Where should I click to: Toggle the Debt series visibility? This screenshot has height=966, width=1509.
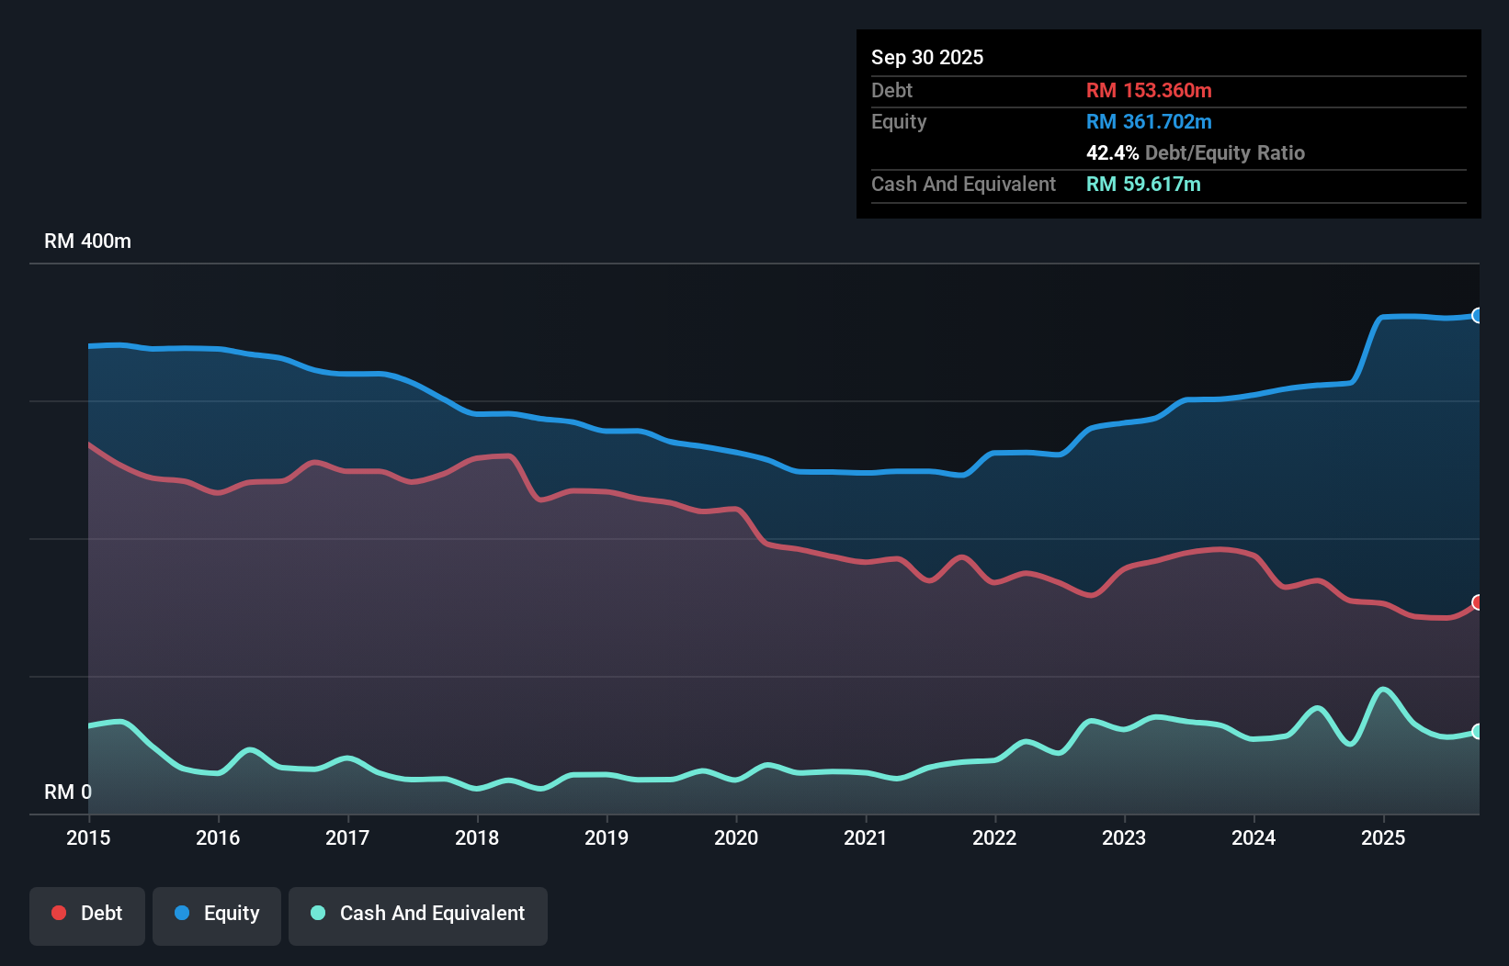(x=86, y=915)
